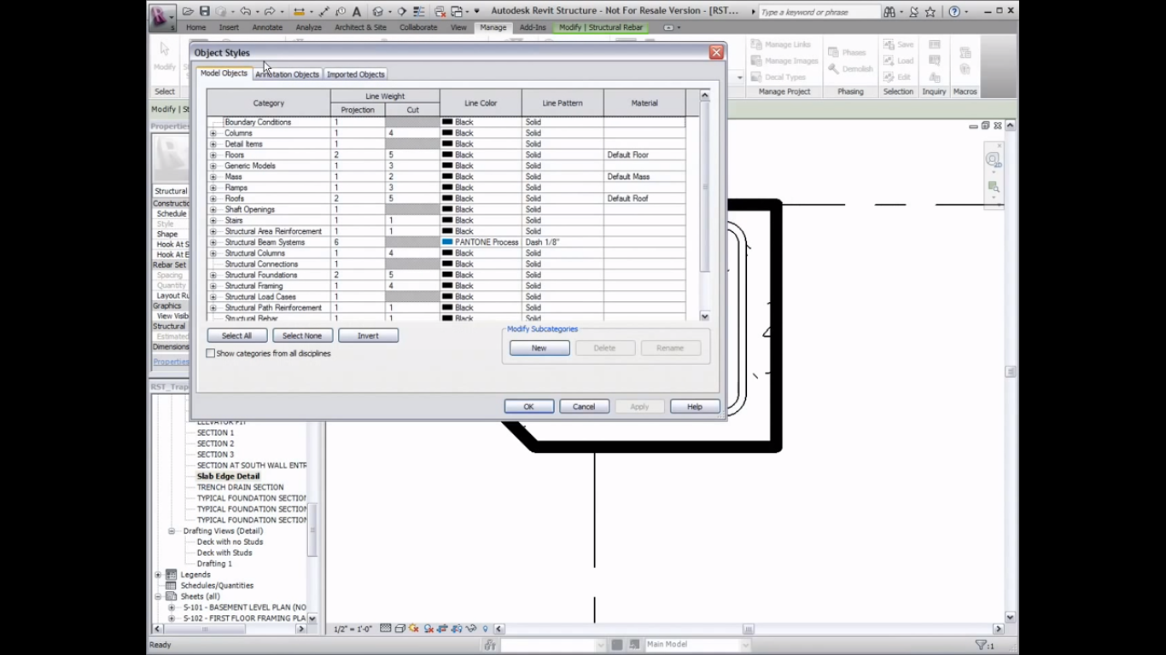Screen dimensions: 1166x655
Task: Click the selection filter funnel icon in status bar
Action: [x=981, y=645]
